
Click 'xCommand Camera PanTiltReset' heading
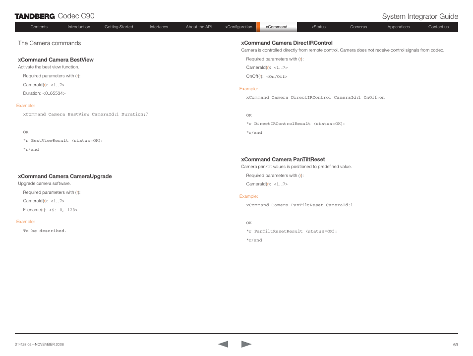[283, 159]
